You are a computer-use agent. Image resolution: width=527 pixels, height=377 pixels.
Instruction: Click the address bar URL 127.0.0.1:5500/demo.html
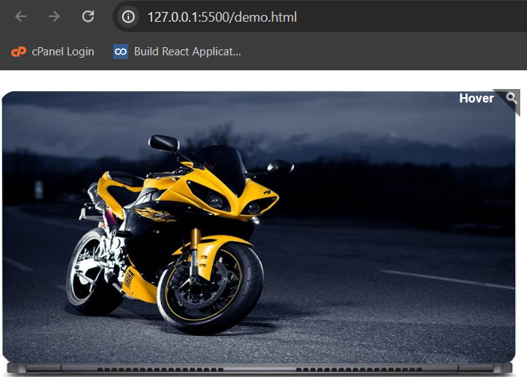tap(222, 17)
